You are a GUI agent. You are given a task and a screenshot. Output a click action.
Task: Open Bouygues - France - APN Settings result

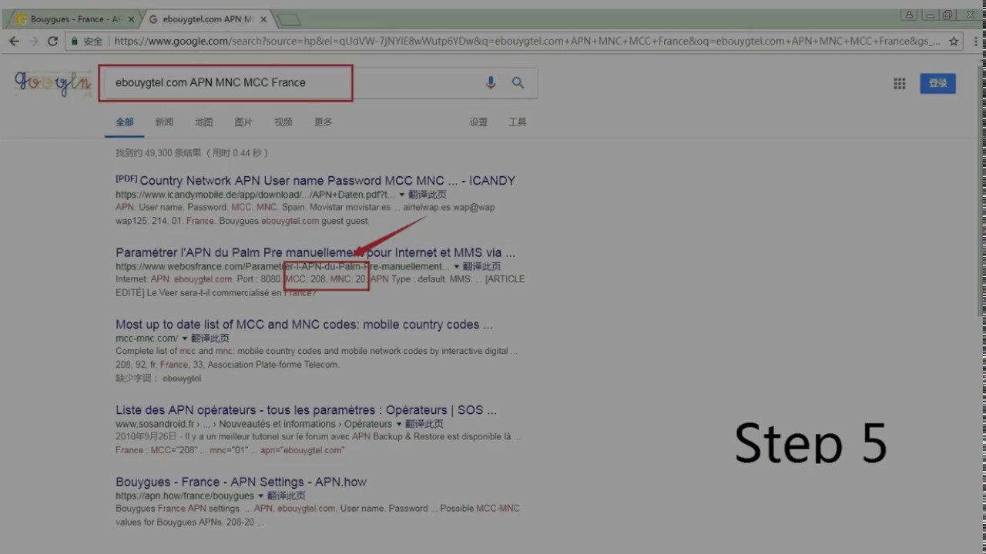coord(241,482)
